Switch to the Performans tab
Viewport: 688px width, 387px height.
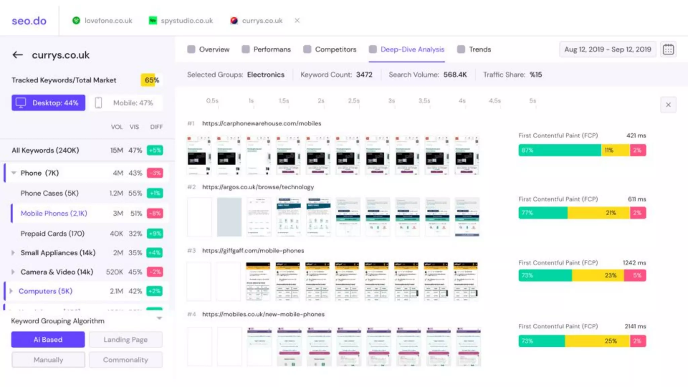tap(272, 49)
